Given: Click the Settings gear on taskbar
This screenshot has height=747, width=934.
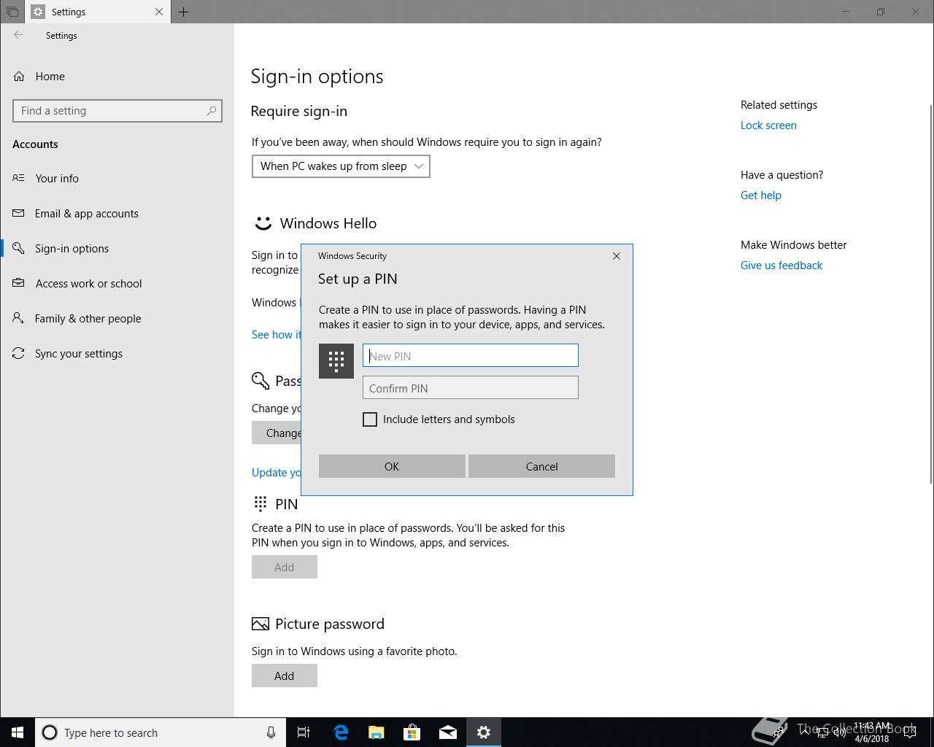Looking at the screenshot, I should 484,732.
